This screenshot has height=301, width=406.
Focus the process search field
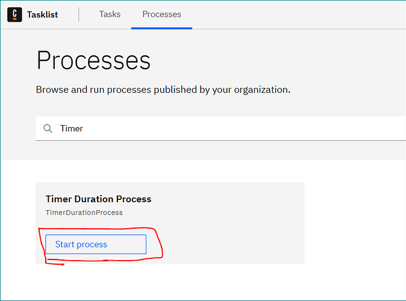(220, 128)
